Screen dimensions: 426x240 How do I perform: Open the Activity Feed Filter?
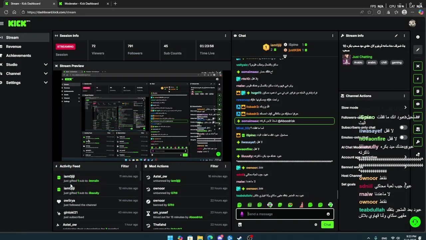click(125, 166)
